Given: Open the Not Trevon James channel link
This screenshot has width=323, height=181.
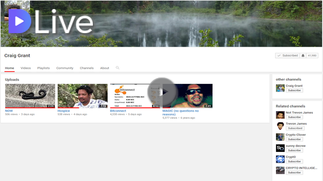Looking at the screenshot, I should (x=299, y=113).
